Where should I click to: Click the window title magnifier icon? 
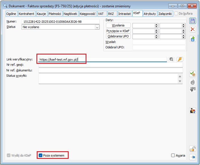tap(5, 6)
